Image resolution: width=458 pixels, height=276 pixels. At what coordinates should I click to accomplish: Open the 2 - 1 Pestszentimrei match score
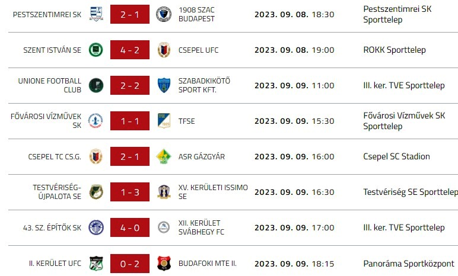pos(129,14)
